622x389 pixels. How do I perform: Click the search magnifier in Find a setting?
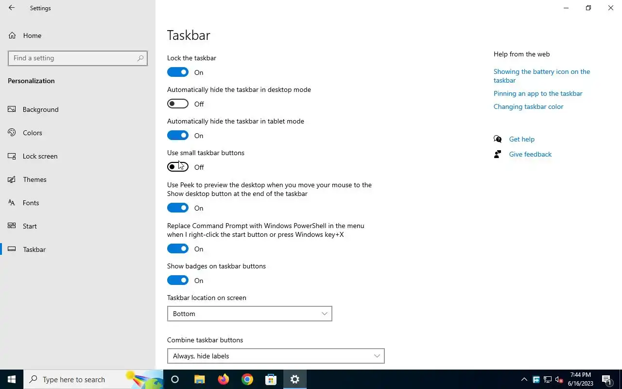pyautogui.click(x=140, y=58)
